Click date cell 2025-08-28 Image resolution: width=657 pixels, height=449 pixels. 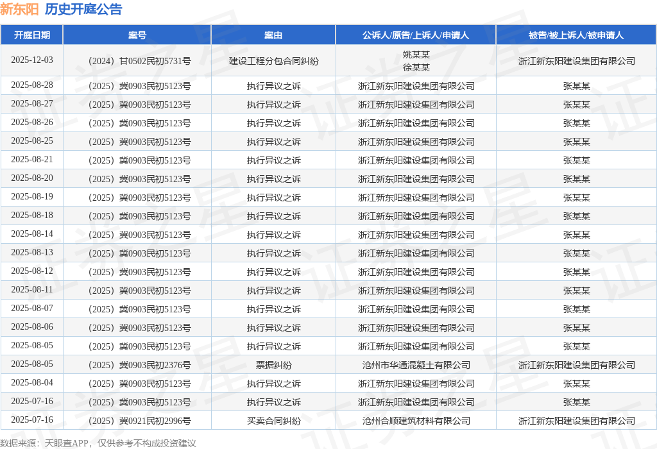(x=32, y=85)
